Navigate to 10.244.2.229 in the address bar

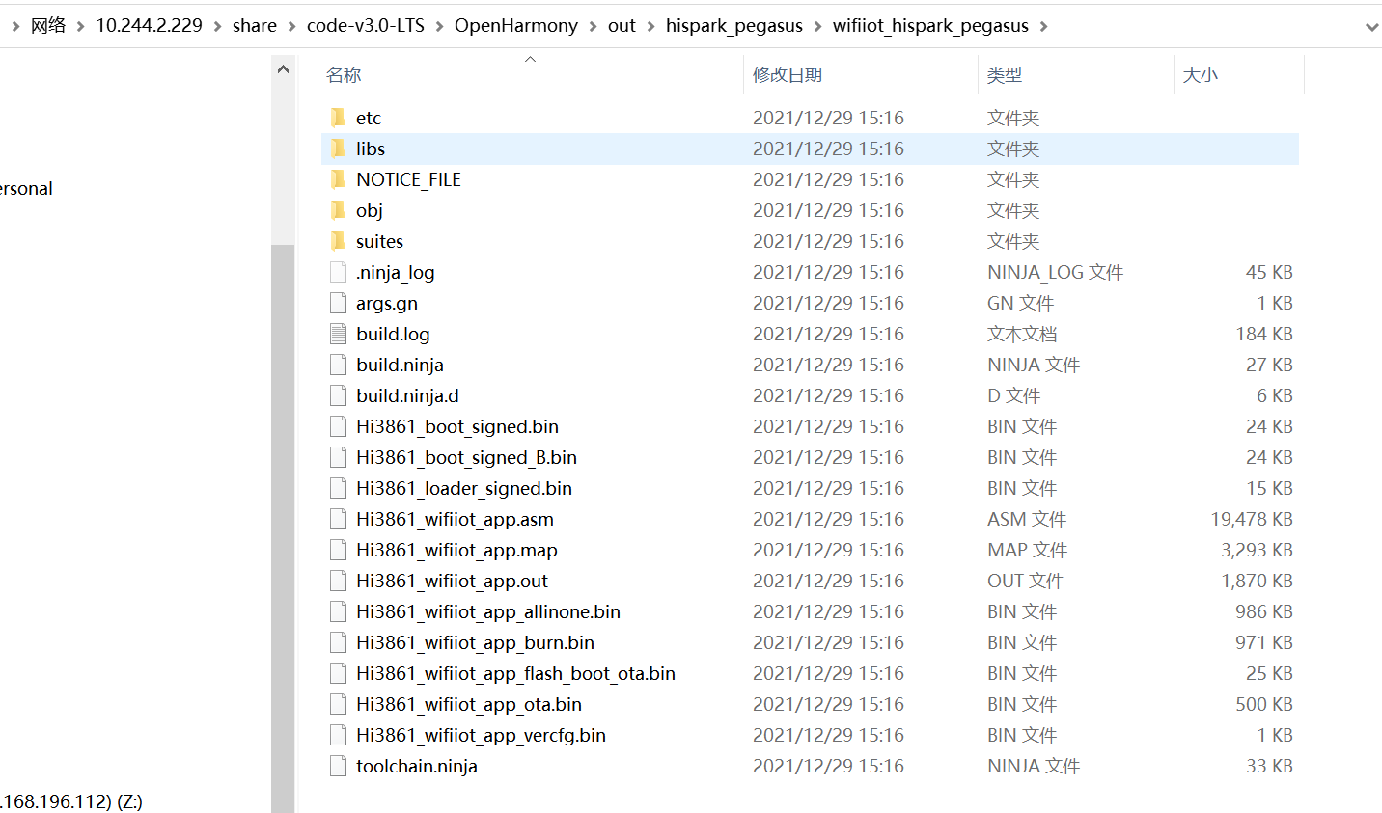149,26
